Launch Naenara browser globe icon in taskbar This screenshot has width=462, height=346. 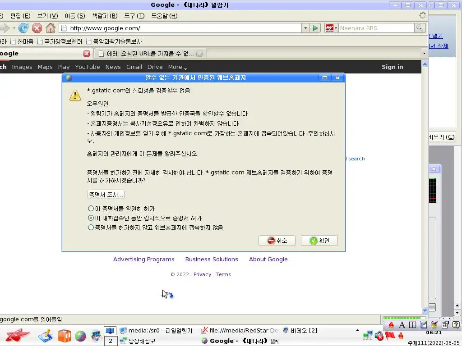(x=80, y=336)
